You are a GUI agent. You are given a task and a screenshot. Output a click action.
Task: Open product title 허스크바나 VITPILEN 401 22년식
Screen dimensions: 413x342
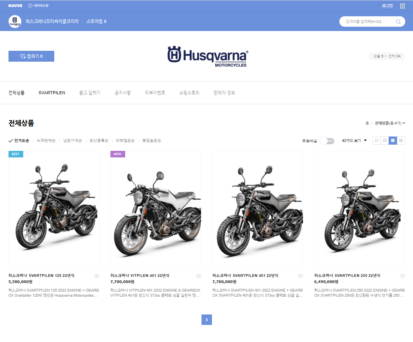(x=140, y=276)
